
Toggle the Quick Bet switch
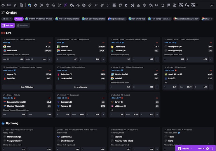[209, 148]
